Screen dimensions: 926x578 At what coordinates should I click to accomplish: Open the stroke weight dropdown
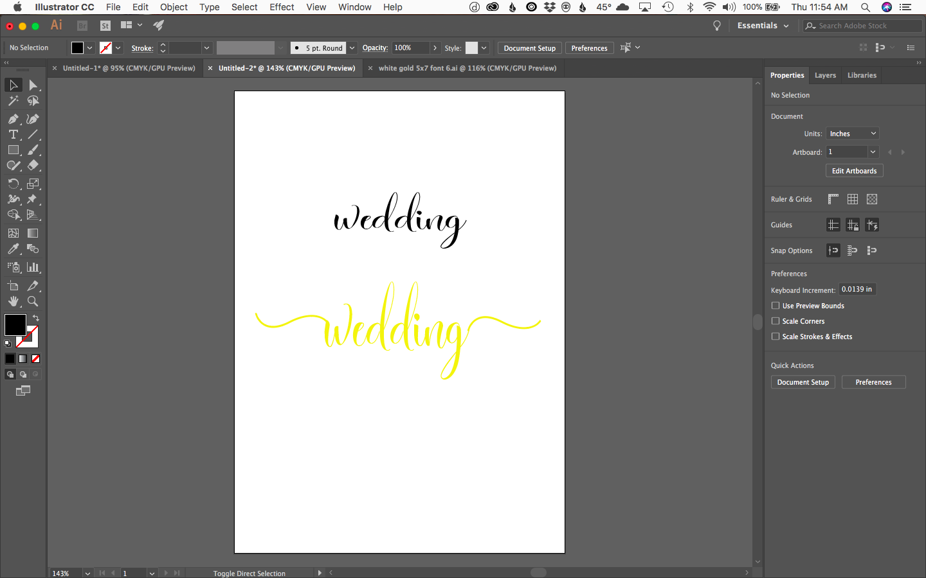click(x=206, y=48)
